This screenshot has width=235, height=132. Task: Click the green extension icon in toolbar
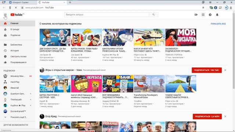[211, 8]
